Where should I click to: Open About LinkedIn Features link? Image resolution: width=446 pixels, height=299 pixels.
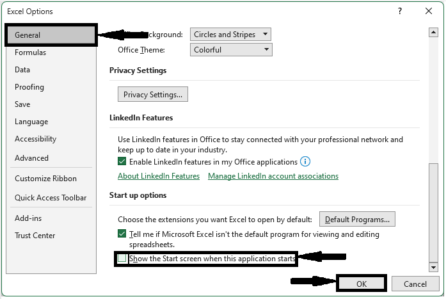tap(159, 176)
